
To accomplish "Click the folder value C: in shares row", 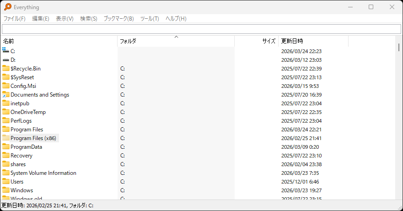I will (x=123, y=164).
